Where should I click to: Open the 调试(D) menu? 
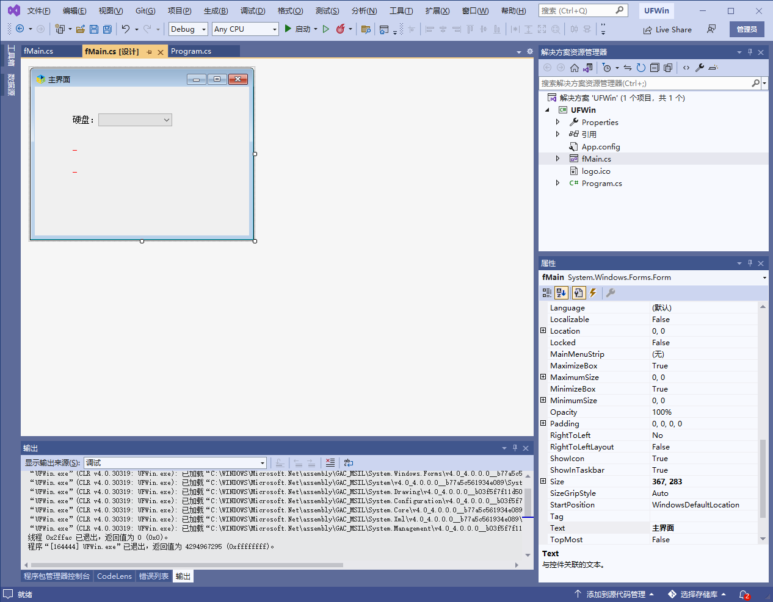point(253,11)
